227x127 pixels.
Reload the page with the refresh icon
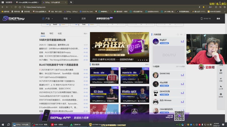[x=16, y=7]
